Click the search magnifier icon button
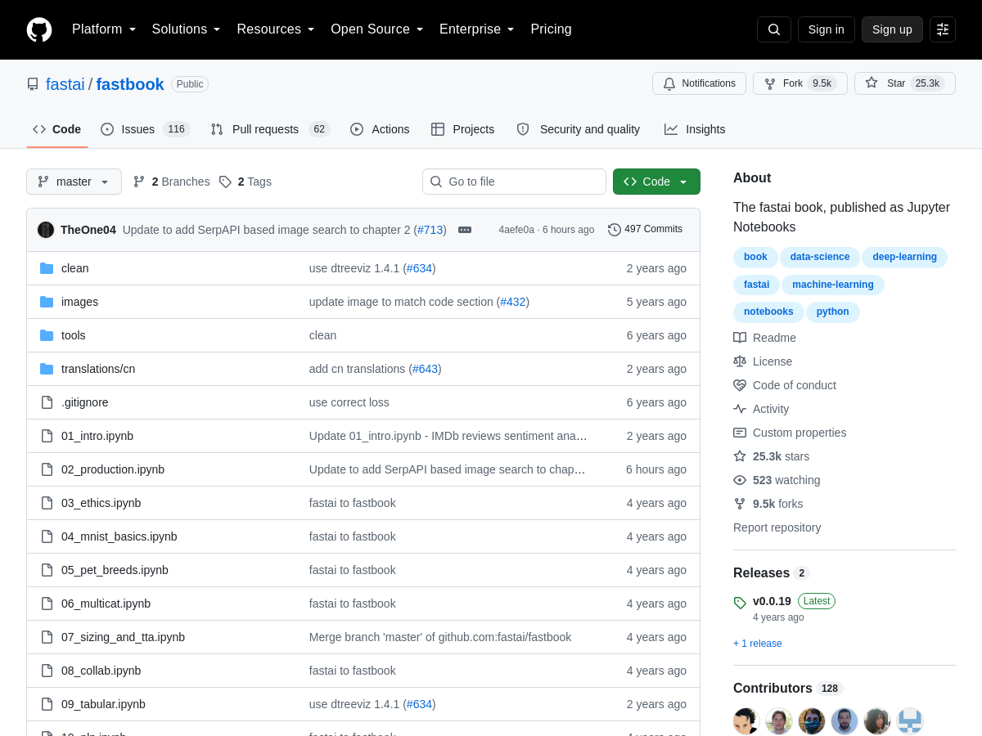Screen dimensions: 982x736 (x=774, y=29)
